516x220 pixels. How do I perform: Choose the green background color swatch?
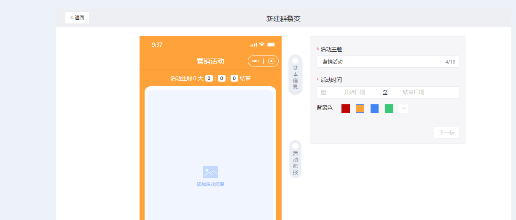[389, 109]
